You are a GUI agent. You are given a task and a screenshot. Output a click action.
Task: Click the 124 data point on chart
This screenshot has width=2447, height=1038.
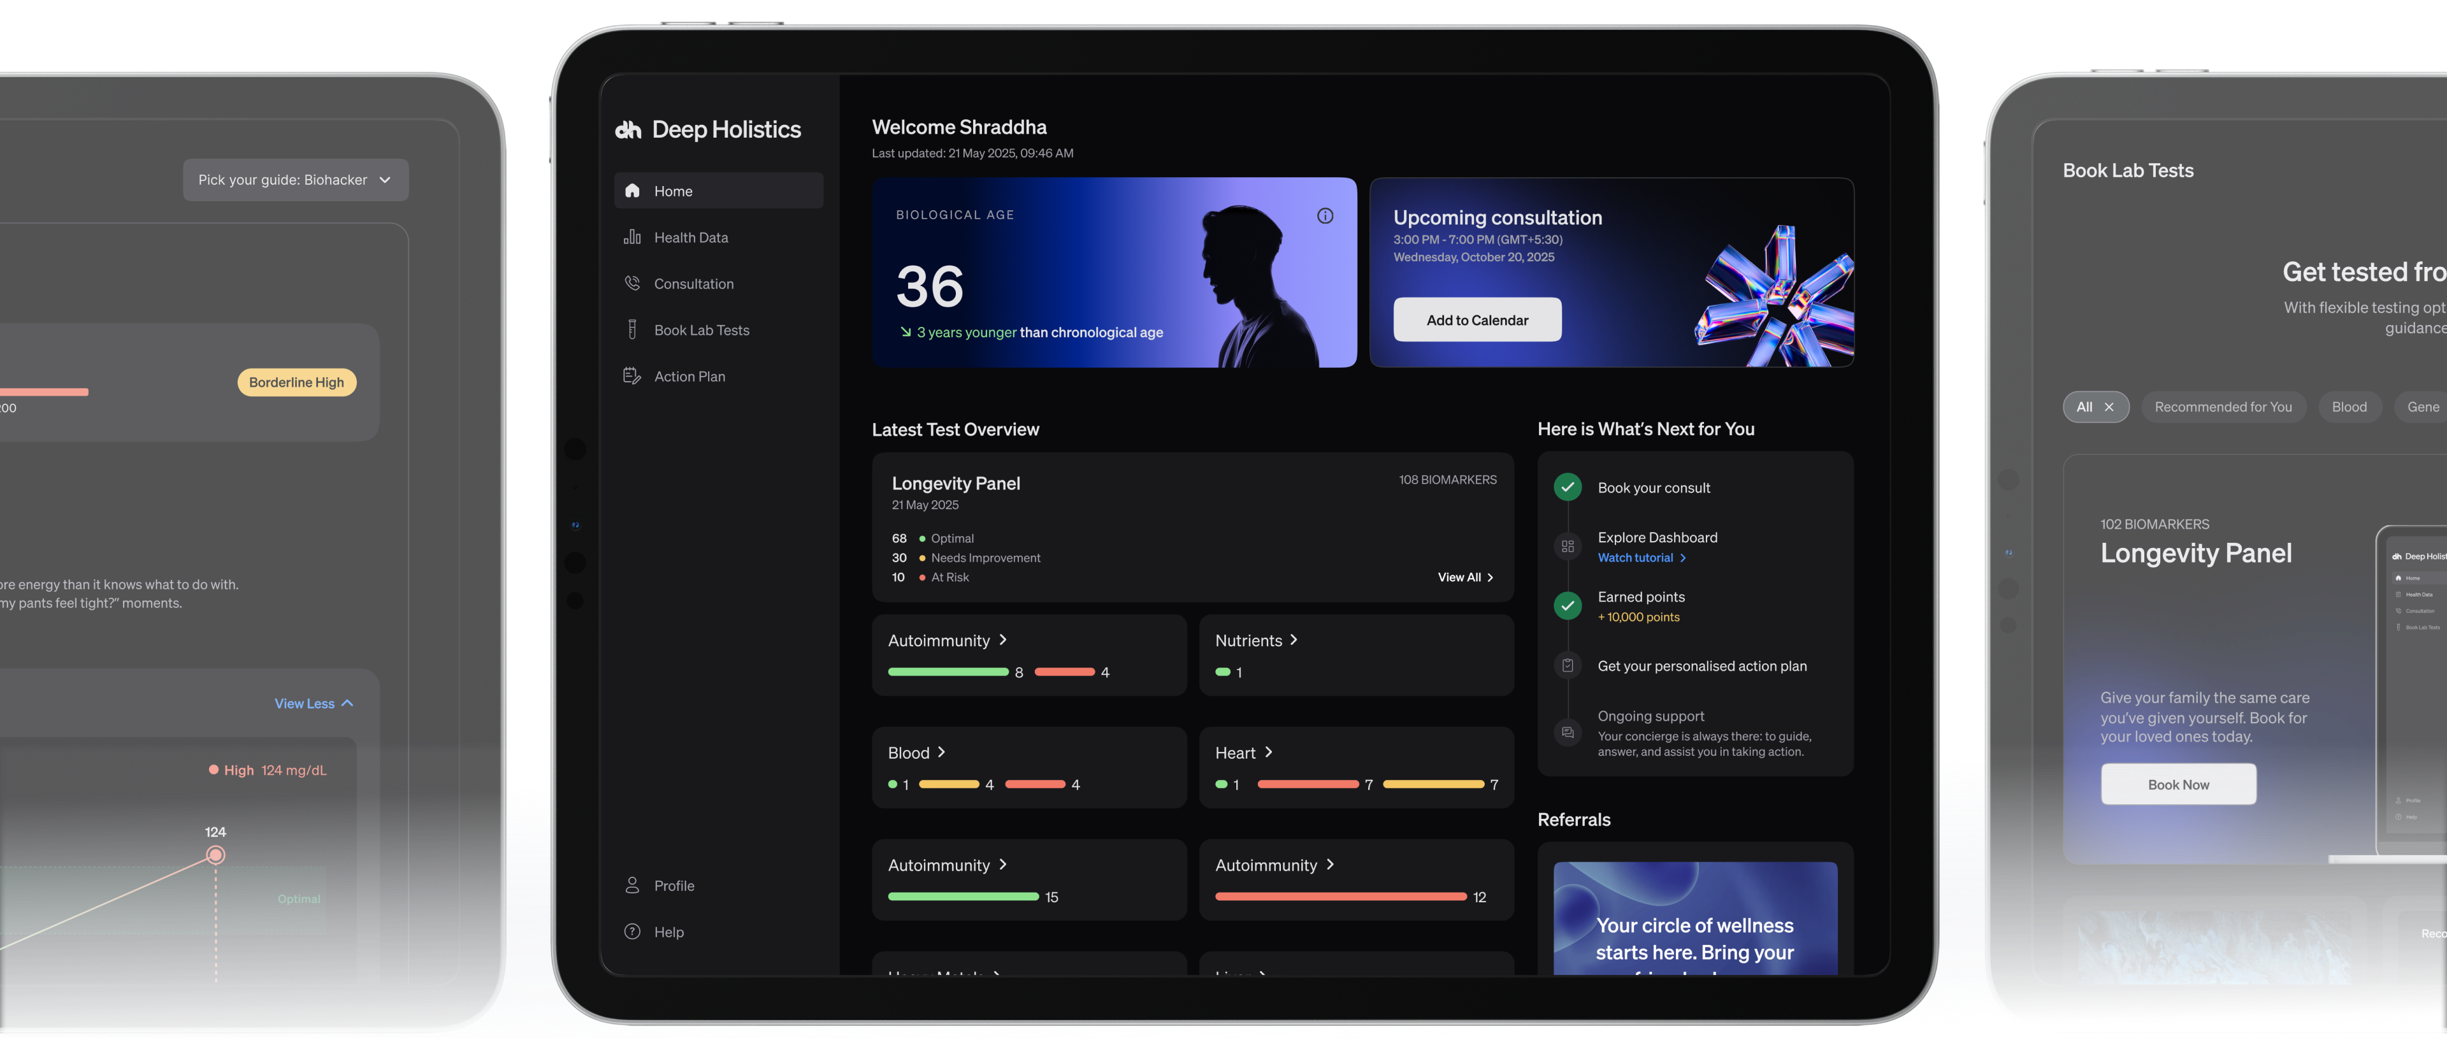(215, 854)
